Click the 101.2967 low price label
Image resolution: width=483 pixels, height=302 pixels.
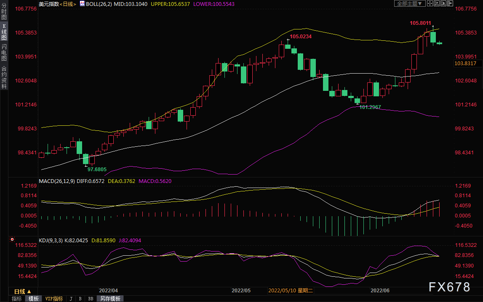[x=370, y=107]
